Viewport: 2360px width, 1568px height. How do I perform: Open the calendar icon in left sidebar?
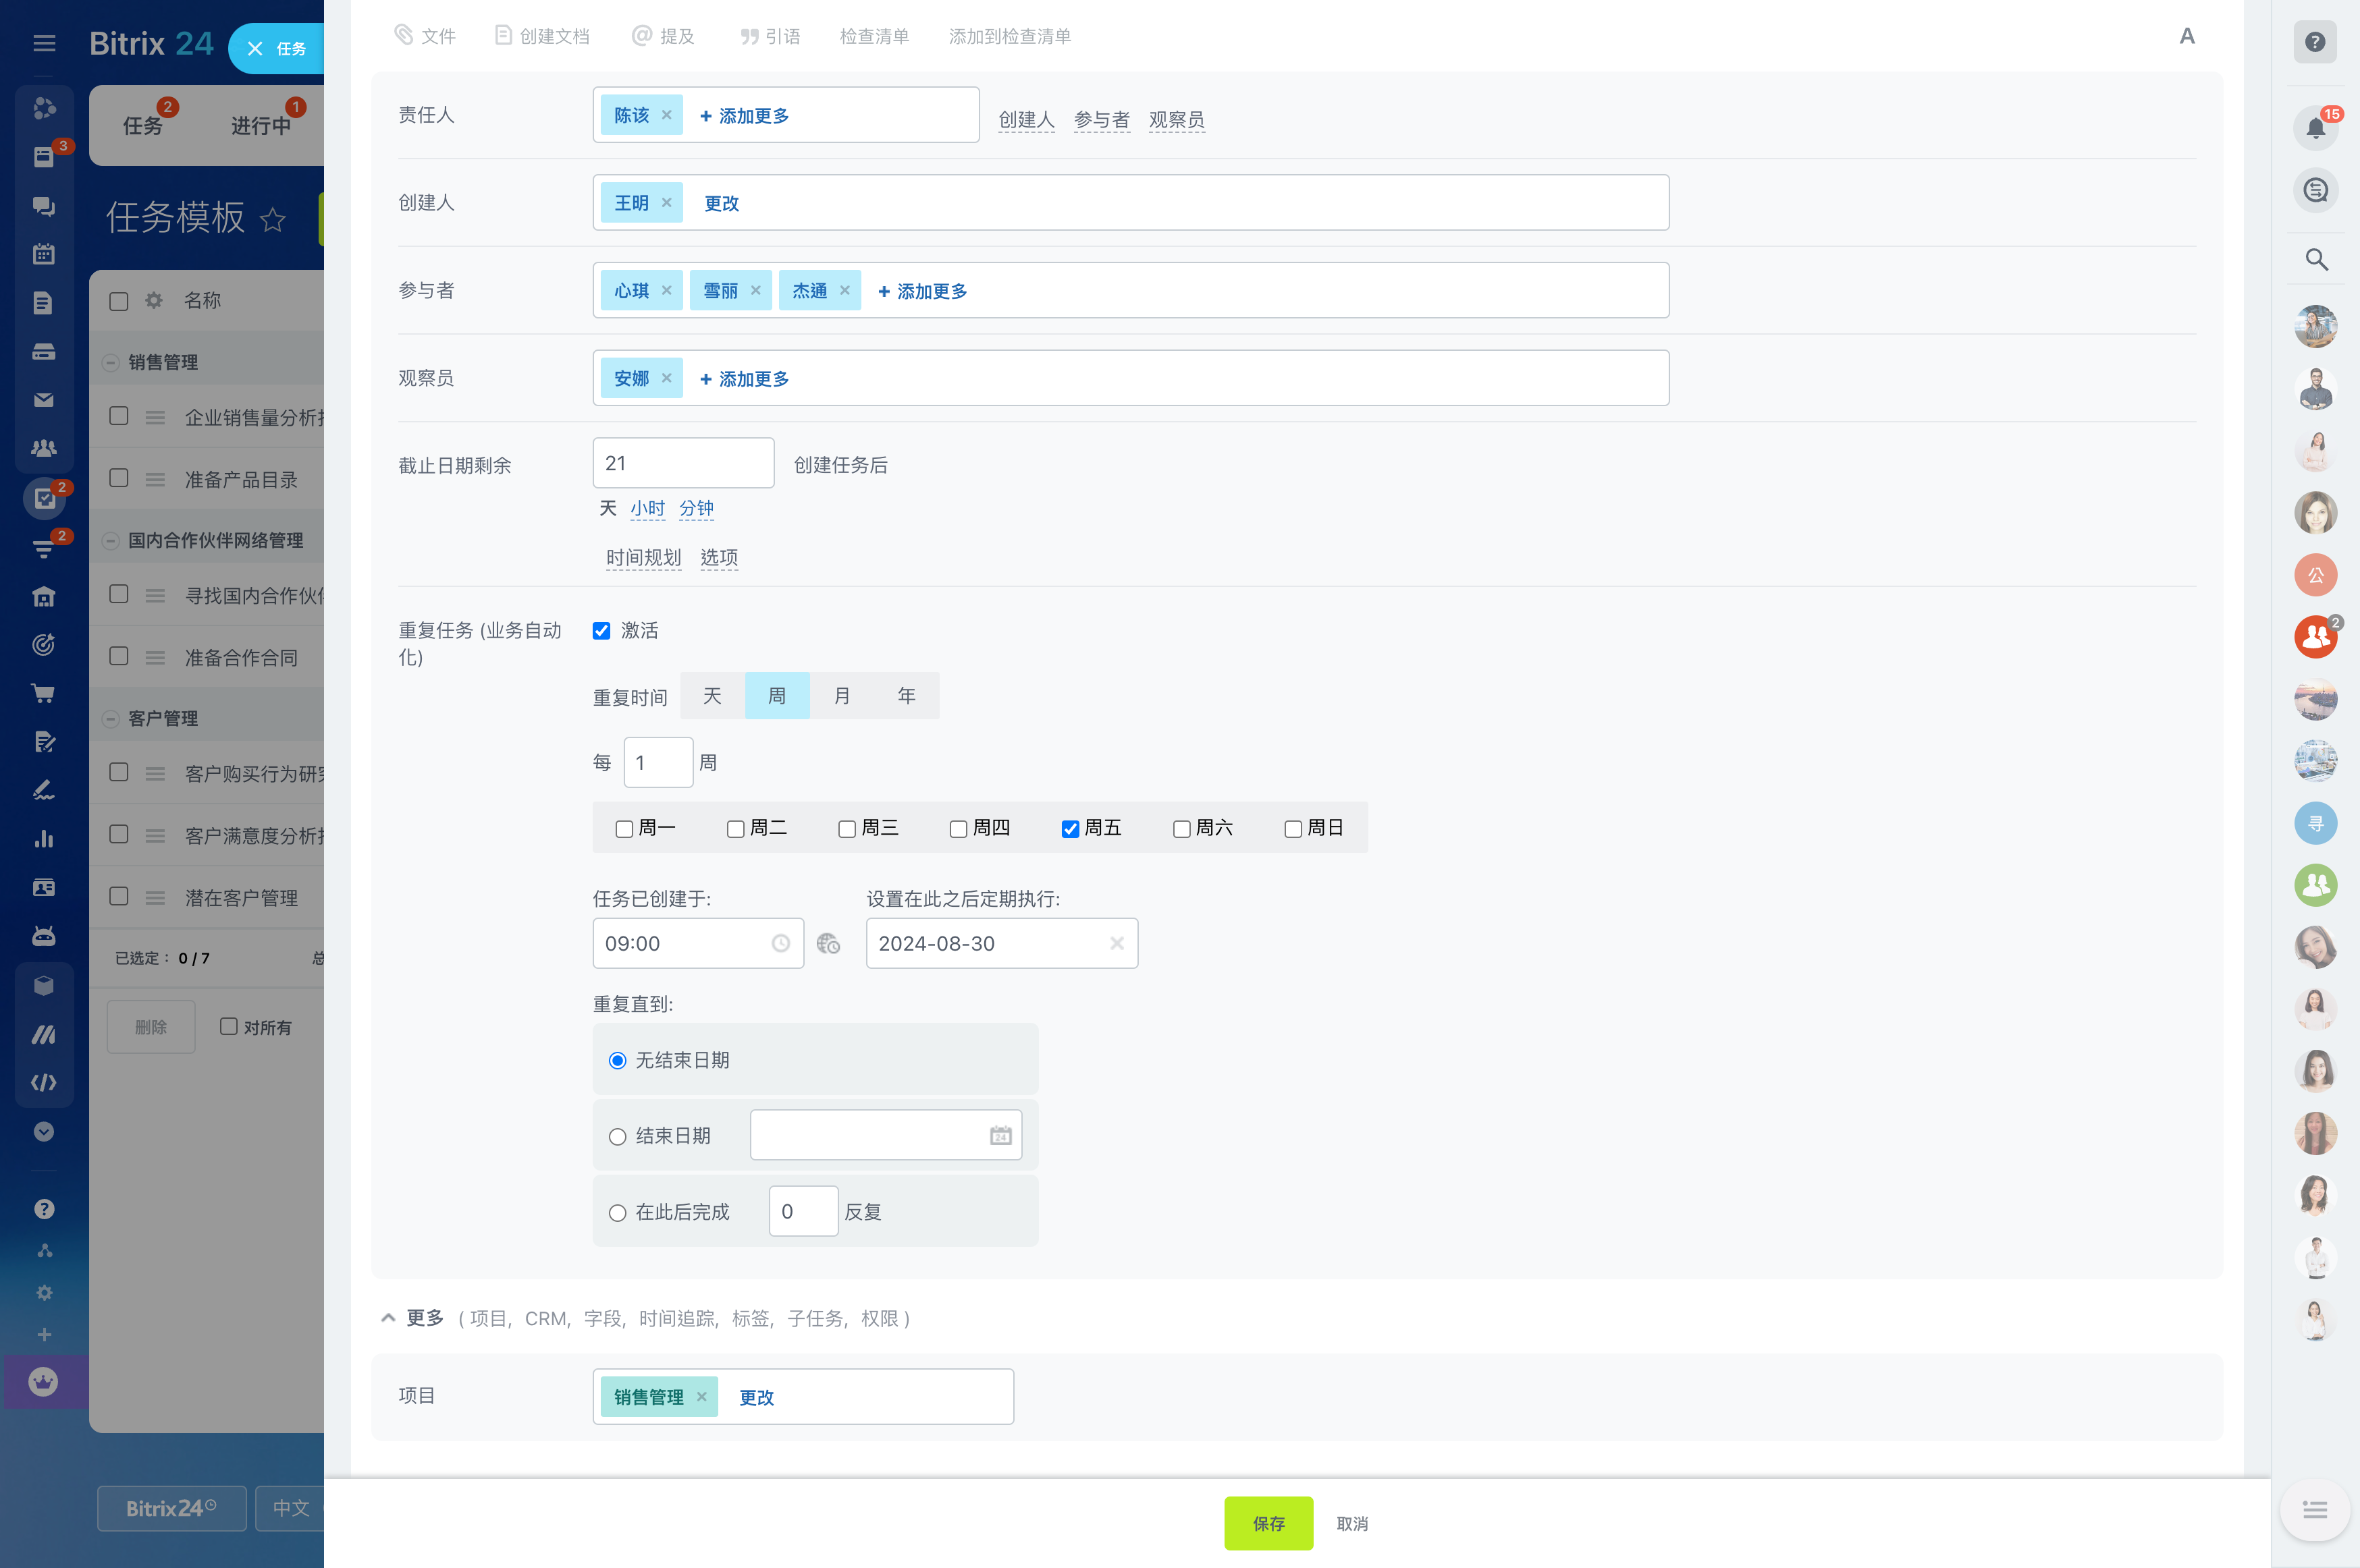(x=43, y=254)
